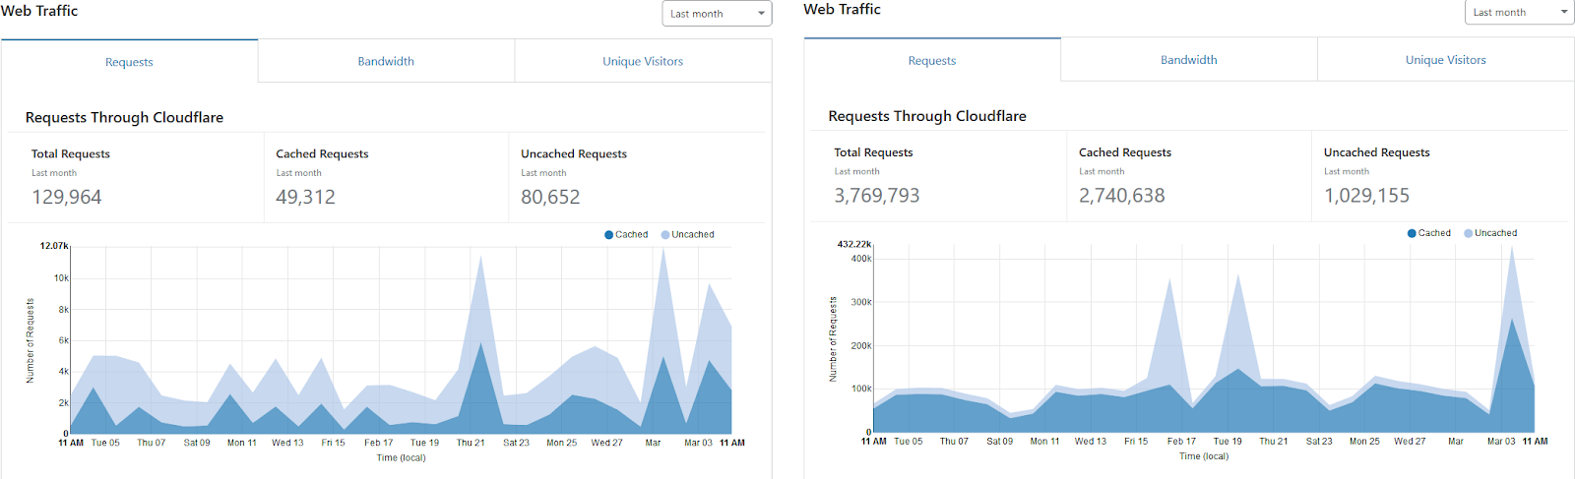Toggle Cached legend dot in right chart
The width and height of the screenshot is (1575, 479).
point(1412,233)
